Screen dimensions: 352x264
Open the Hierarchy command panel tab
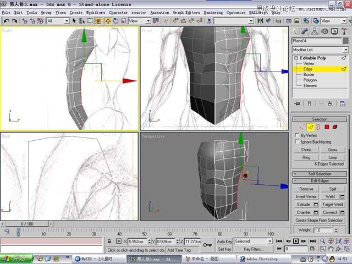315,31
